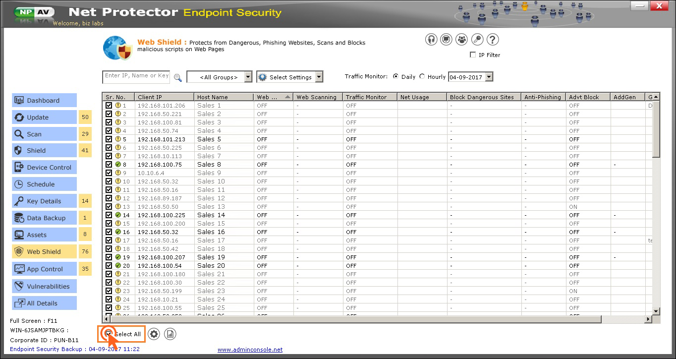Click the search magnifier next to IP field
This screenshot has width=676, height=359.
click(x=177, y=77)
